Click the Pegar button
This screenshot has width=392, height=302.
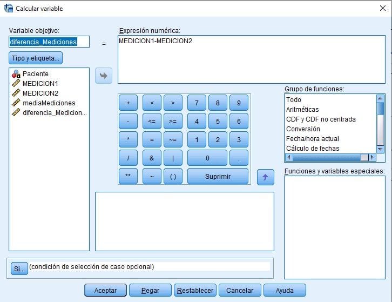[150, 290]
